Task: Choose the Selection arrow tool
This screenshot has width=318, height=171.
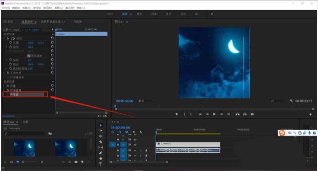Action: click(x=101, y=125)
